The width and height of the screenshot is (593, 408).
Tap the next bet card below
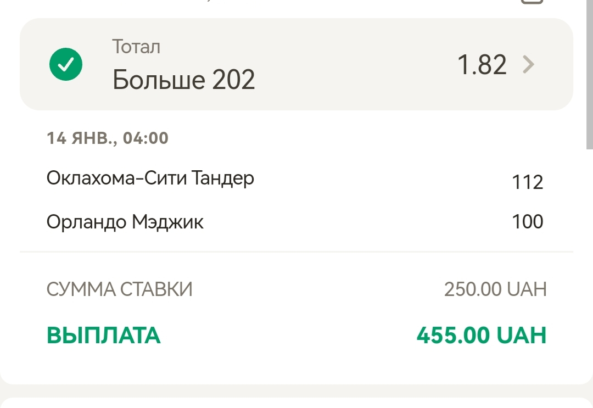(296, 403)
